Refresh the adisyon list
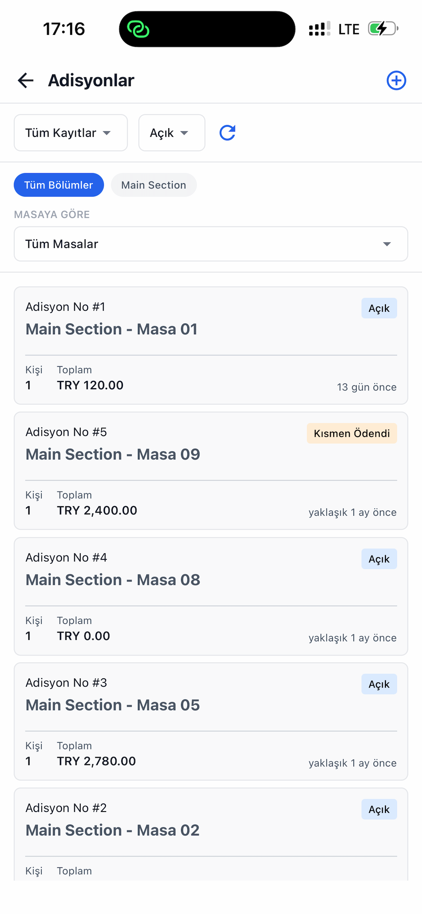The image size is (422, 914). pyautogui.click(x=227, y=133)
